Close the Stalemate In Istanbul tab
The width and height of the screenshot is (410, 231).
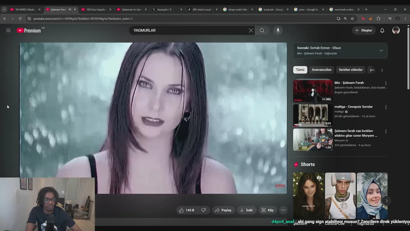146,10
